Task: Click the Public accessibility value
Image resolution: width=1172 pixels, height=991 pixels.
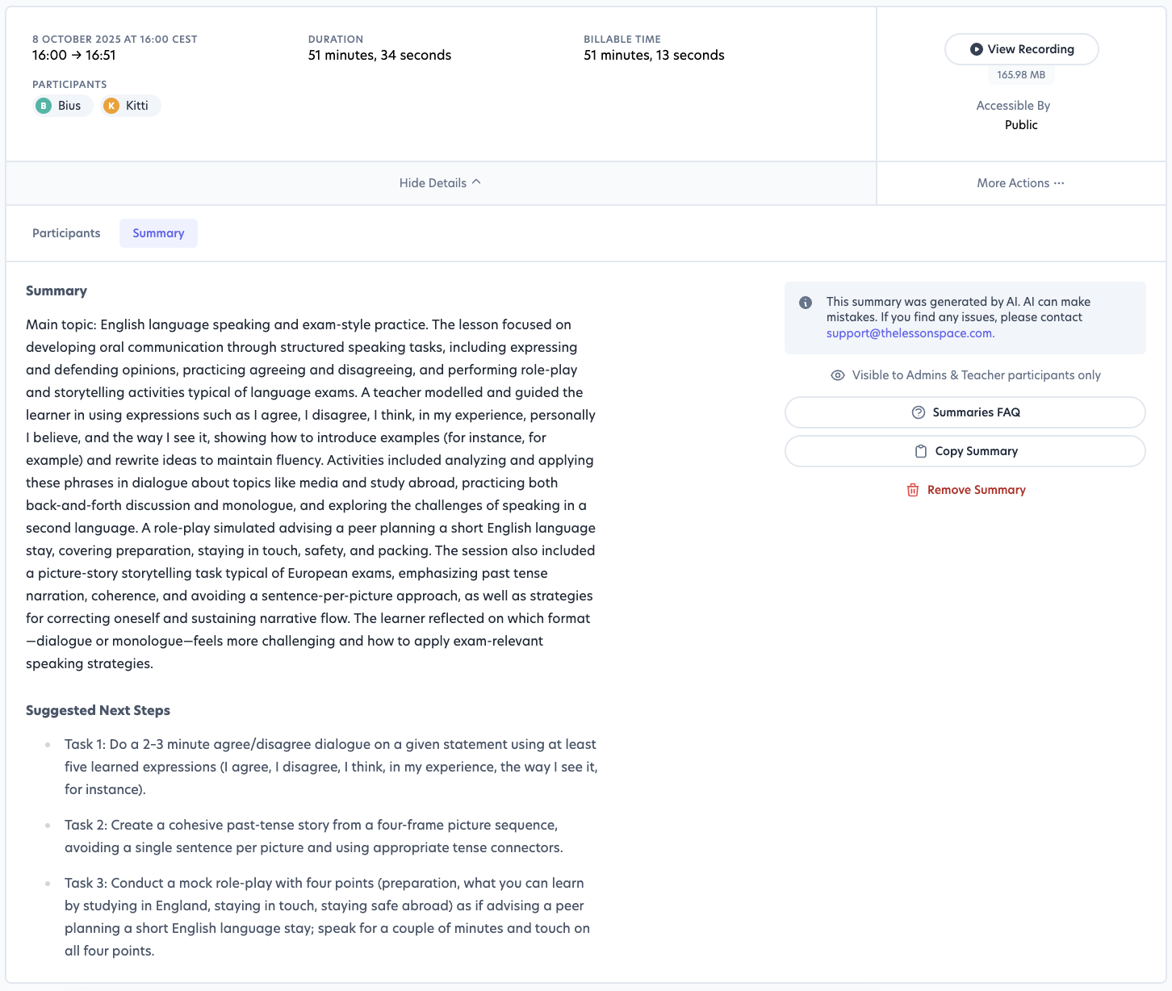Action: click(x=1021, y=125)
